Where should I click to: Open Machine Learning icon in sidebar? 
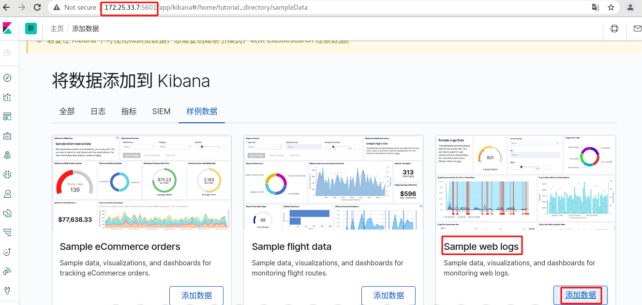pos(7,174)
